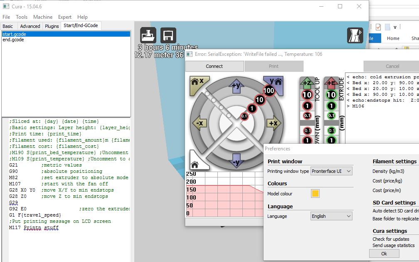
Task: Click the quick access dropdown arrow in background window
Action: click(395, 27)
